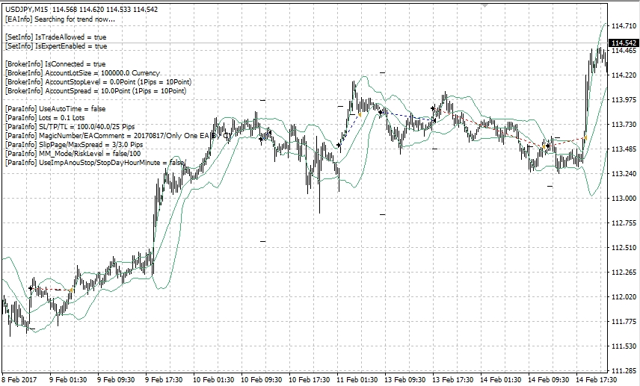Click the 111.530 price scale label
The image size is (640, 386).
(624, 346)
